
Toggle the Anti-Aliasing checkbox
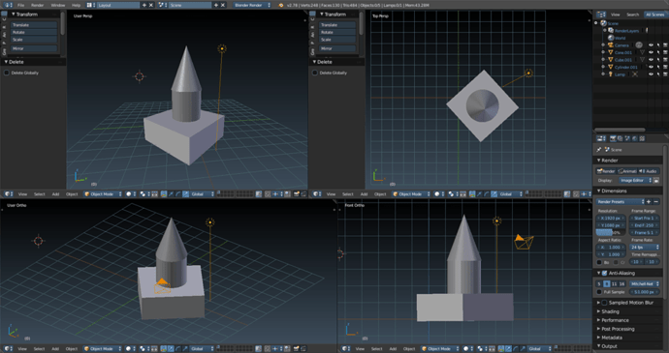pyautogui.click(x=604, y=274)
